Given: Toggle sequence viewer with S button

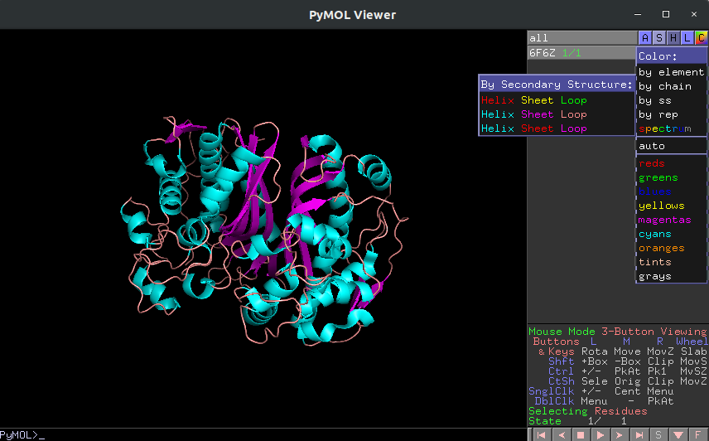Looking at the screenshot, I should [x=658, y=435].
